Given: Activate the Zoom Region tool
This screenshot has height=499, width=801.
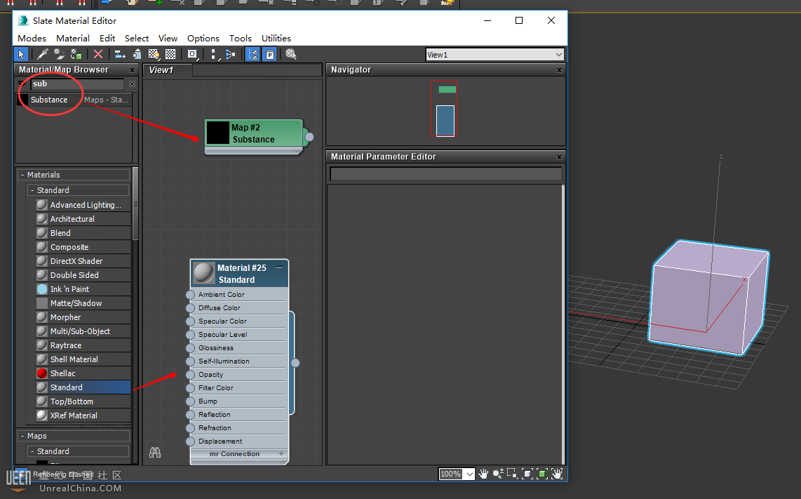Looking at the screenshot, I should tap(512, 474).
